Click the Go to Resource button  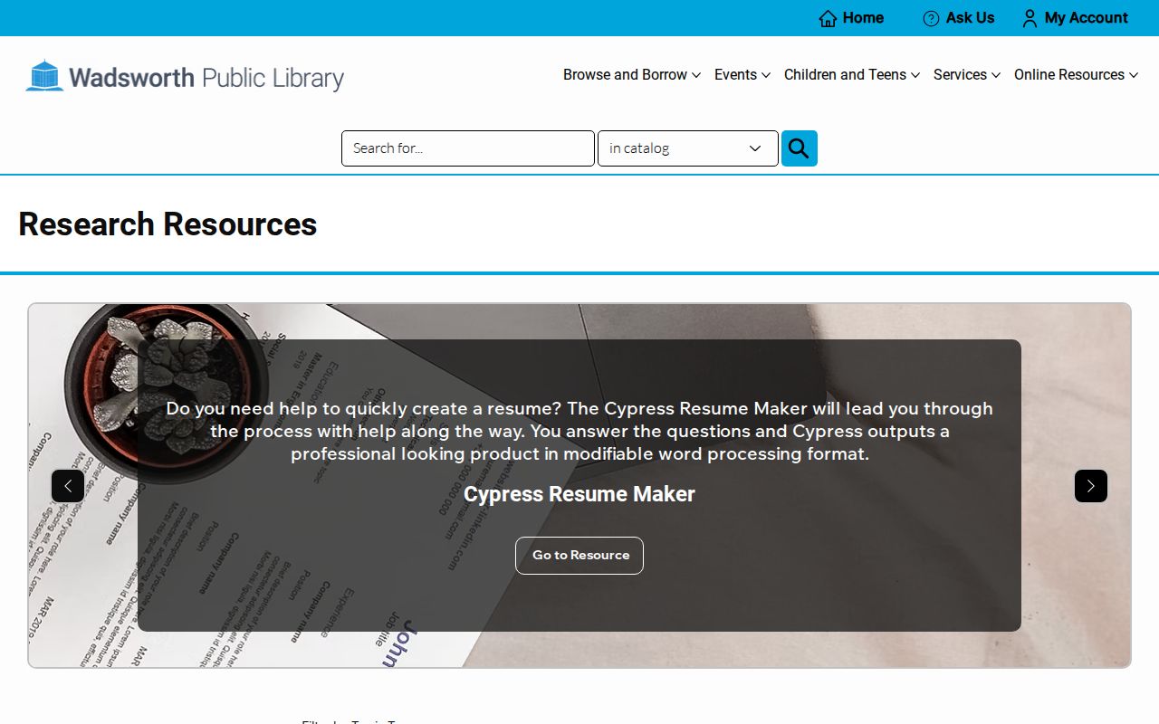pos(579,556)
